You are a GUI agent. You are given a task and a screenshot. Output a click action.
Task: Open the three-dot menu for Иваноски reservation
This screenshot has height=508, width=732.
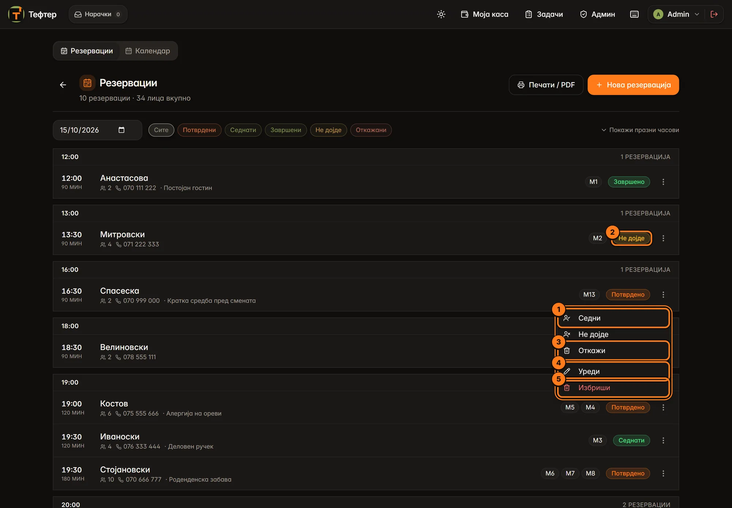tap(663, 440)
